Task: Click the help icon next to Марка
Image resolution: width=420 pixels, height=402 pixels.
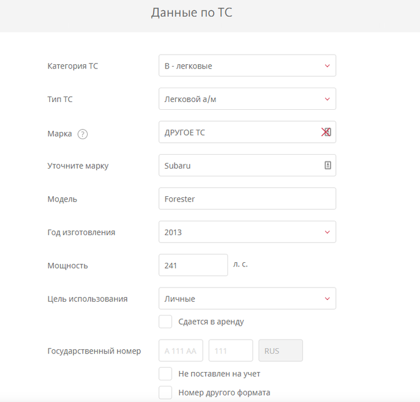Action: click(x=83, y=134)
